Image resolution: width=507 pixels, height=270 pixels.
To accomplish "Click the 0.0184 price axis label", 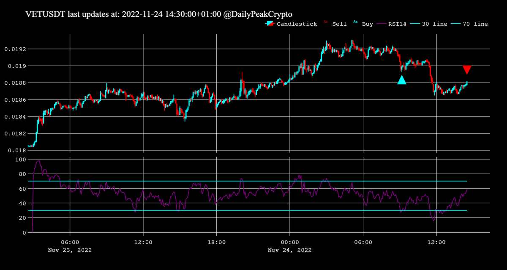I will click(x=15, y=117).
